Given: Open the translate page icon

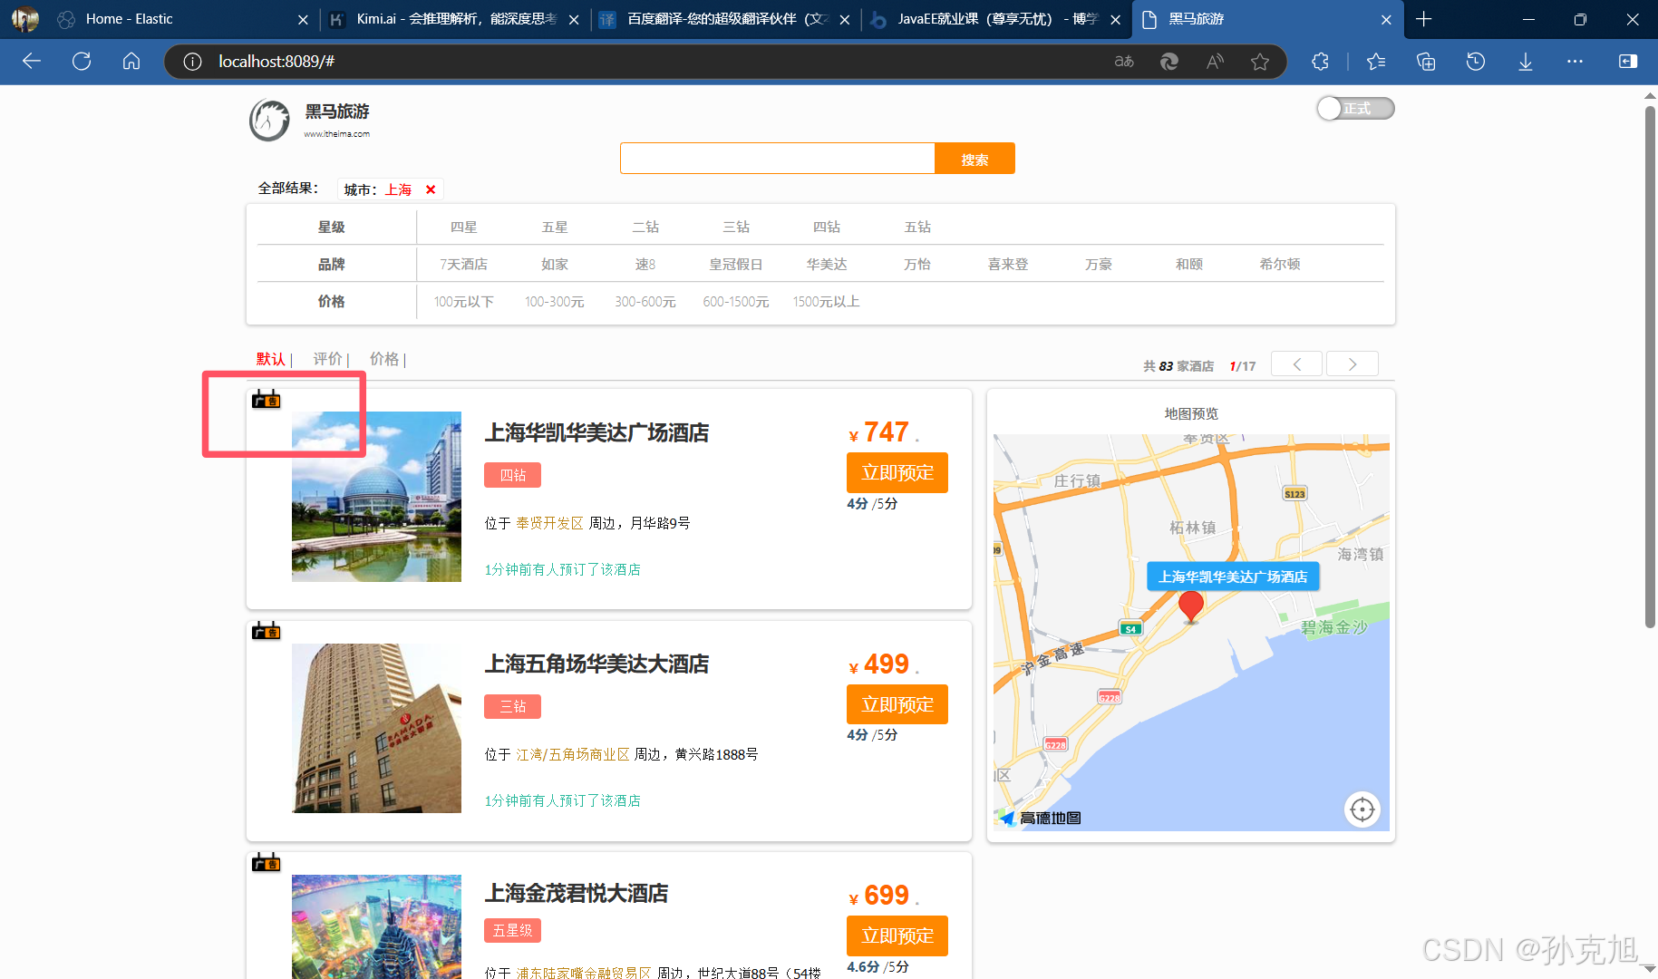Looking at the screenshot, I should pos(1124,61).
